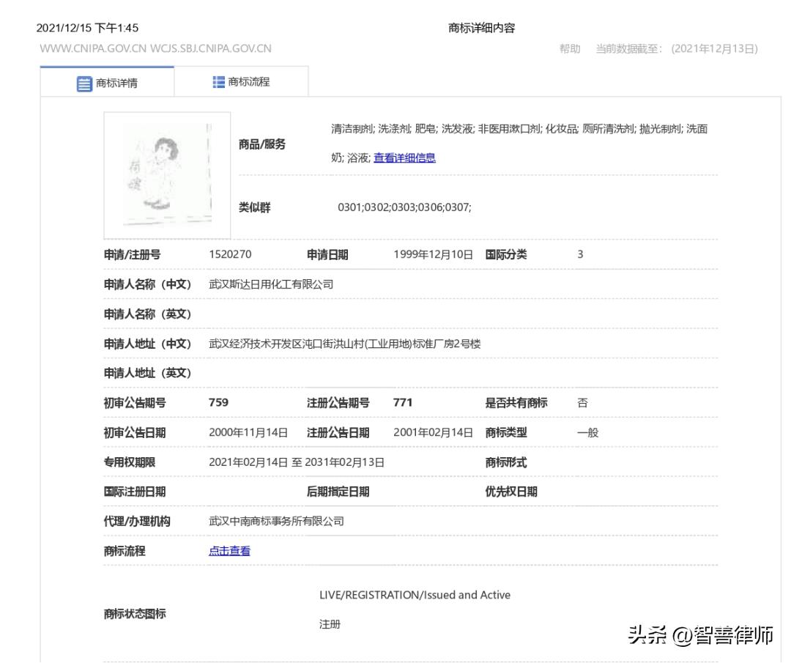
Task: Click the list icon on 商标流程 tab
Action: click(x=218, y=82)
